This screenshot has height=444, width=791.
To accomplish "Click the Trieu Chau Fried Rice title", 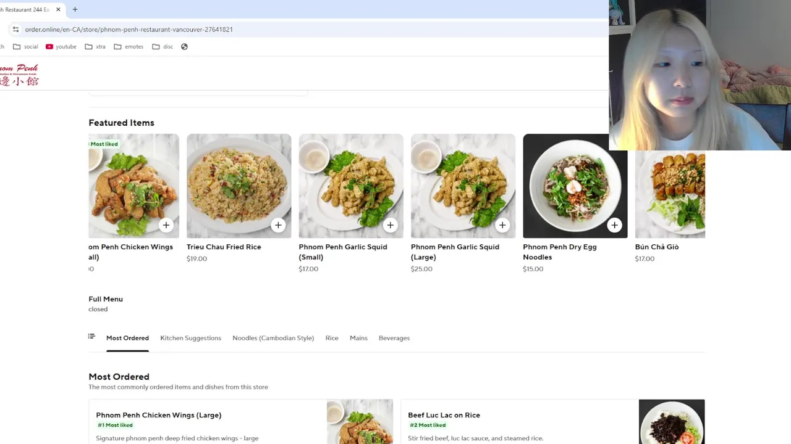I will tap(224, 247).
